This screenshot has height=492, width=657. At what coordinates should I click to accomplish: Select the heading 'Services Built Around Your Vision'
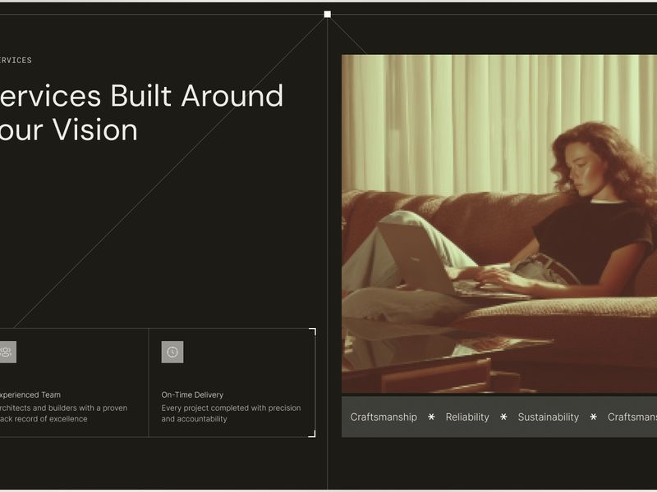(141, 112)
